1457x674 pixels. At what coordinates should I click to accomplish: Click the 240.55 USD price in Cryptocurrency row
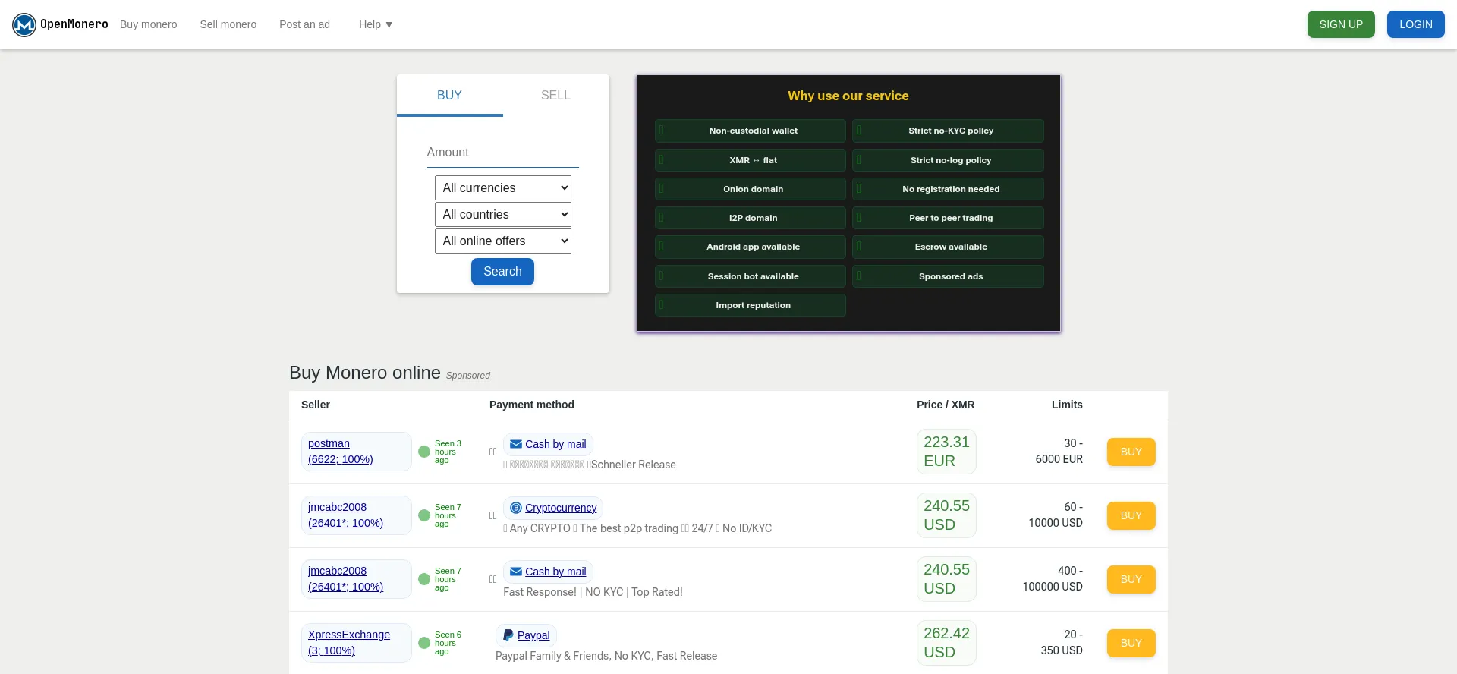[946, 515]
